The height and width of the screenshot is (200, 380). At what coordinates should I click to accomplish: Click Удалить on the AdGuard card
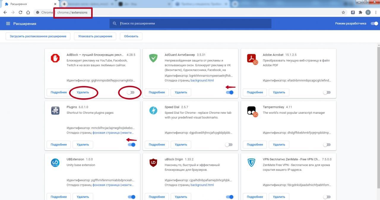[x=181, y=92]
